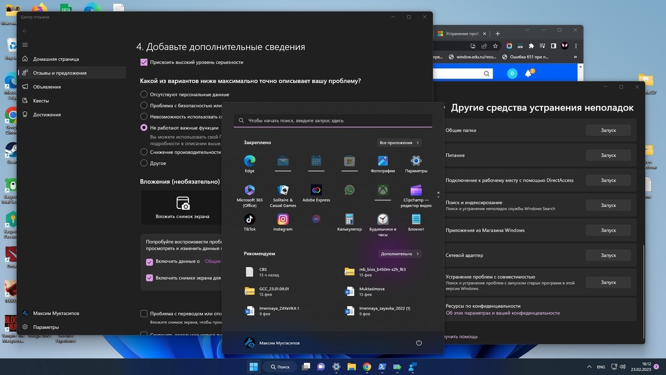The image size is (666, 375).
Task: Click Вложить снимок экрана button
Action: [182, 207]
